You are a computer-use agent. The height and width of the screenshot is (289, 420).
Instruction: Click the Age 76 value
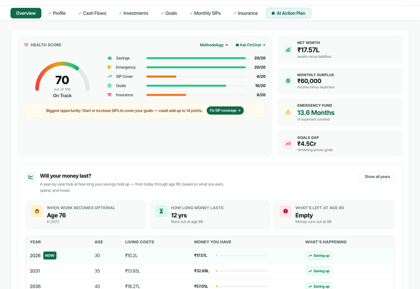point(56,215)
